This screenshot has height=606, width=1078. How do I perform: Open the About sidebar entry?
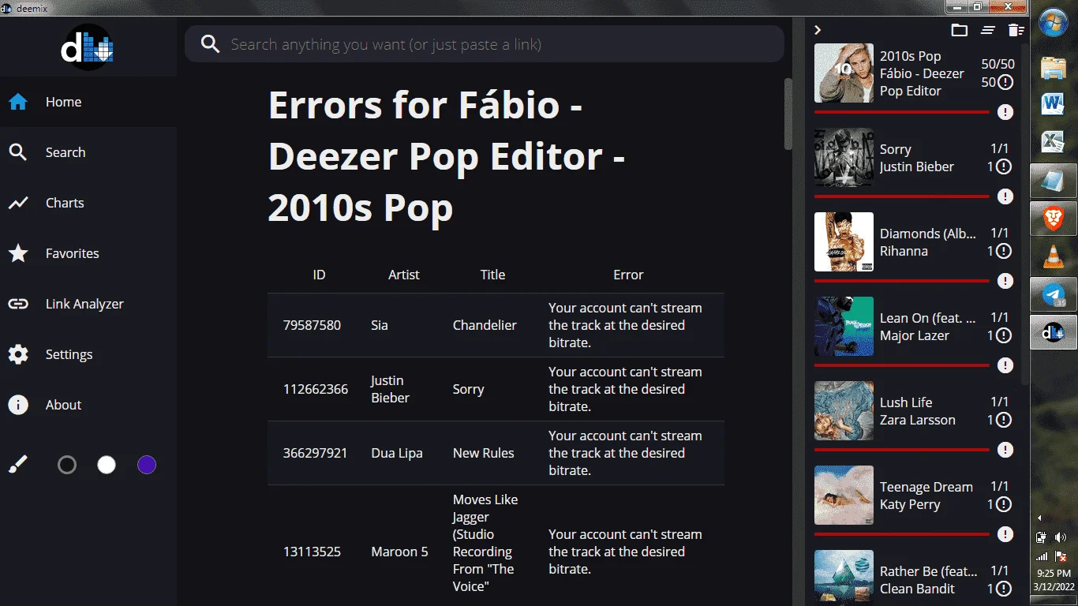coord(88,405)
